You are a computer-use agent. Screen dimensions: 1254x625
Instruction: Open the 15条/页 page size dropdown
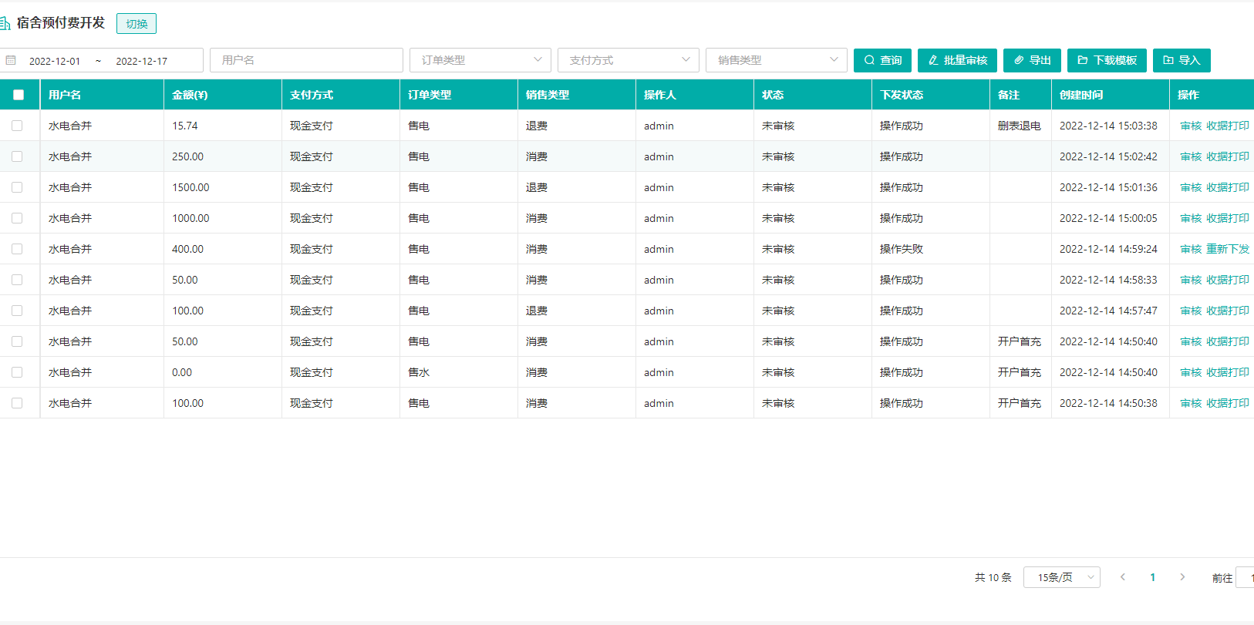click(x=1062, y=577)
